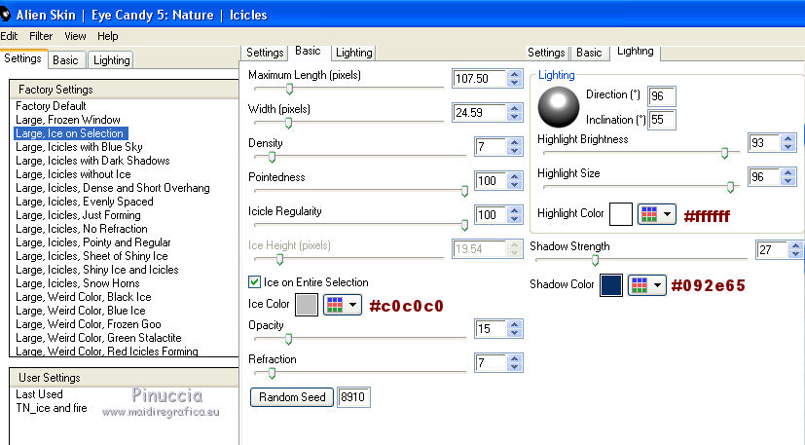This screenshot has width=805, height=445.
Task: Click the Highlight Size spinner arrows
Action: [787, 177]
